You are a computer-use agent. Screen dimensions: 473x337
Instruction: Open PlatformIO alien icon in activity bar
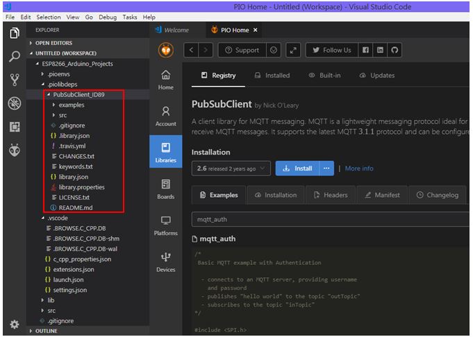[x=15, y=150]
